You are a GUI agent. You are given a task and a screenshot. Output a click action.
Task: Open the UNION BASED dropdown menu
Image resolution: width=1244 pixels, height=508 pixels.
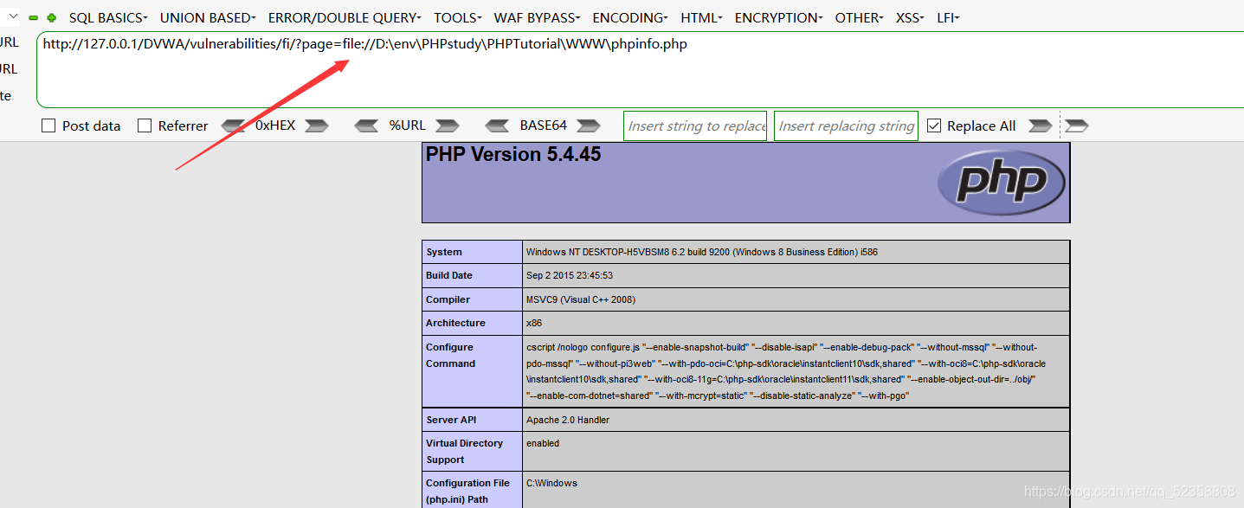(x=208, y=17)
